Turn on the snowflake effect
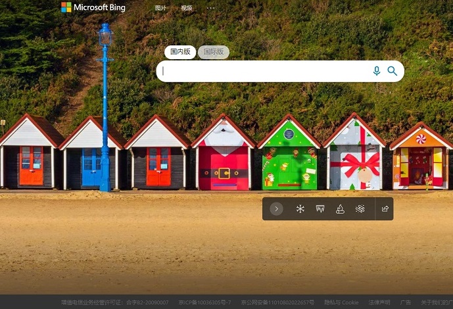Image resolution: width=453 pixels, height=309 pixels. point(300,209)
